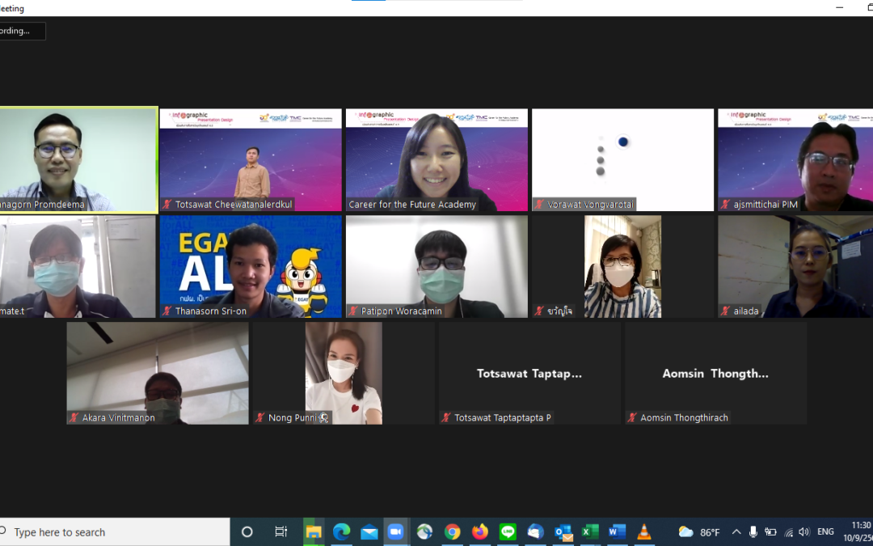This screenshot has width=873, height=546.
Task: Launch VLC media player from the taskbar
Action: coord(644,531)
